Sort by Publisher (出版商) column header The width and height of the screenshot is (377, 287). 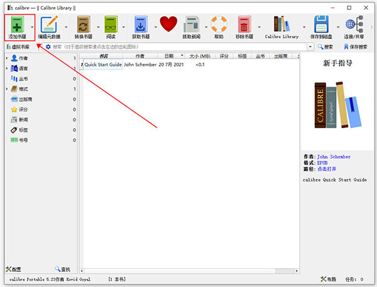(x=281, y=56)
